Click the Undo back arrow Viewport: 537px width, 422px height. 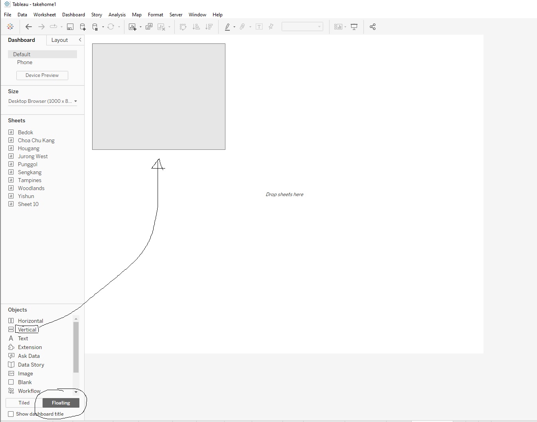pos(28,27)
